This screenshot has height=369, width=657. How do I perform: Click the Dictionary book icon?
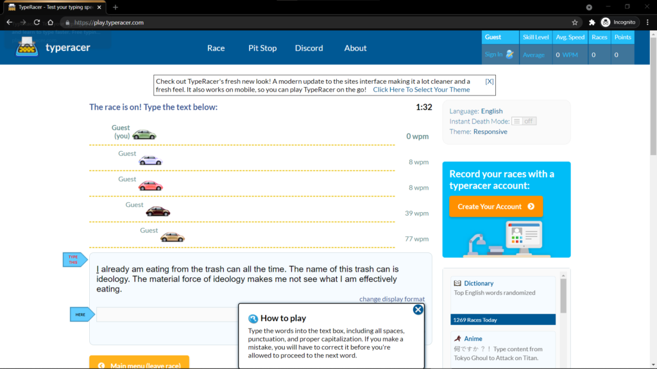[x=457, y=283]
